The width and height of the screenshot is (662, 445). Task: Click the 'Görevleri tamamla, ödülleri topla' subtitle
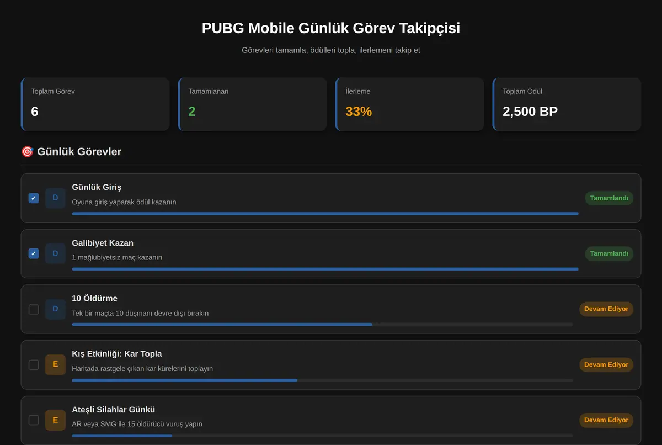tap(331, 50)
